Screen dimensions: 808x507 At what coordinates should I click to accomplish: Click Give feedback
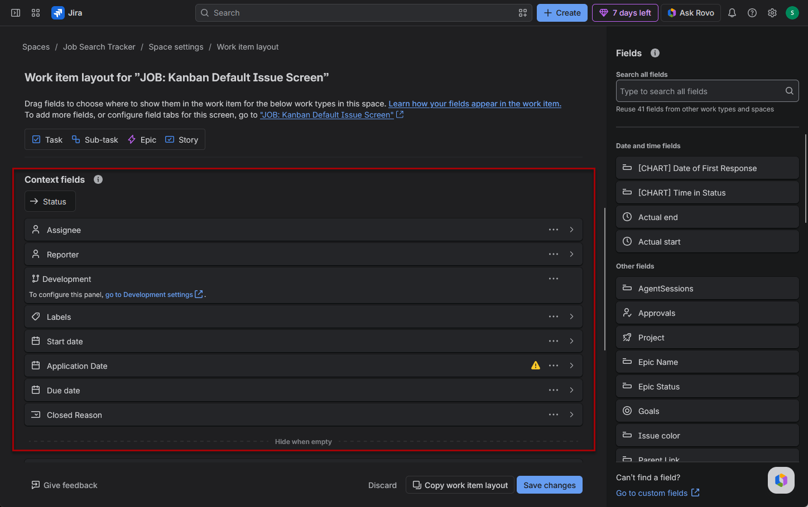click(x=64, y=485)
